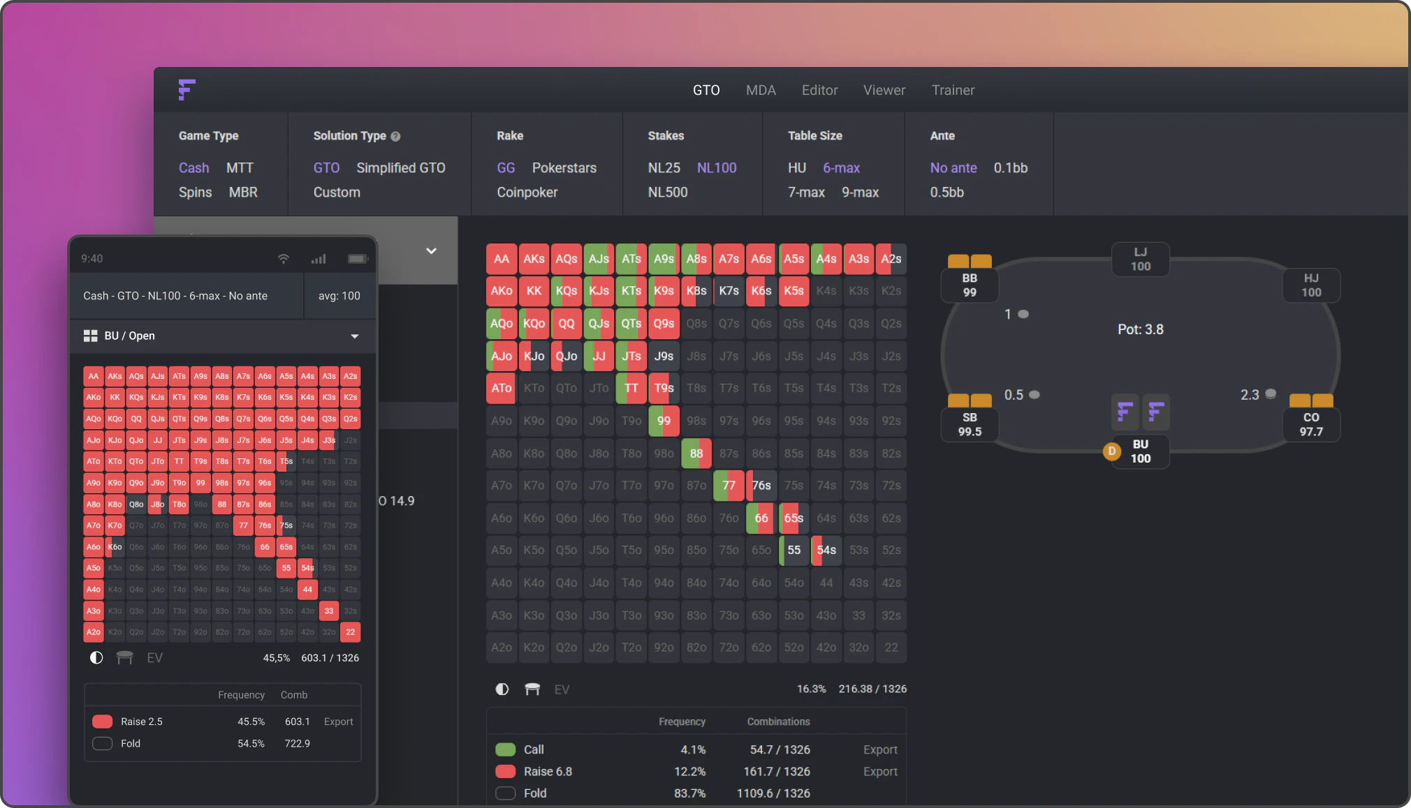This screenshot has height=808, width=1411.
Task: Click EV button in mobile panel
Action: (154, 658)
